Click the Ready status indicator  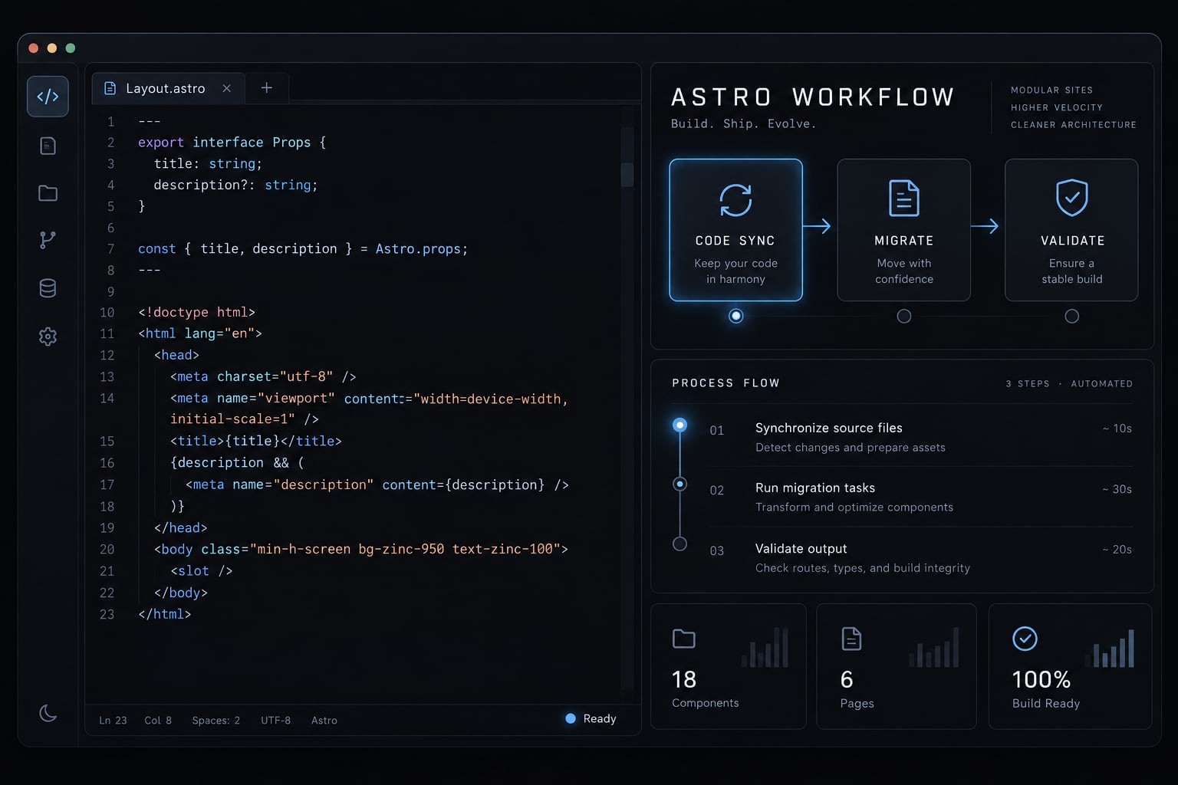coord(591,718)
